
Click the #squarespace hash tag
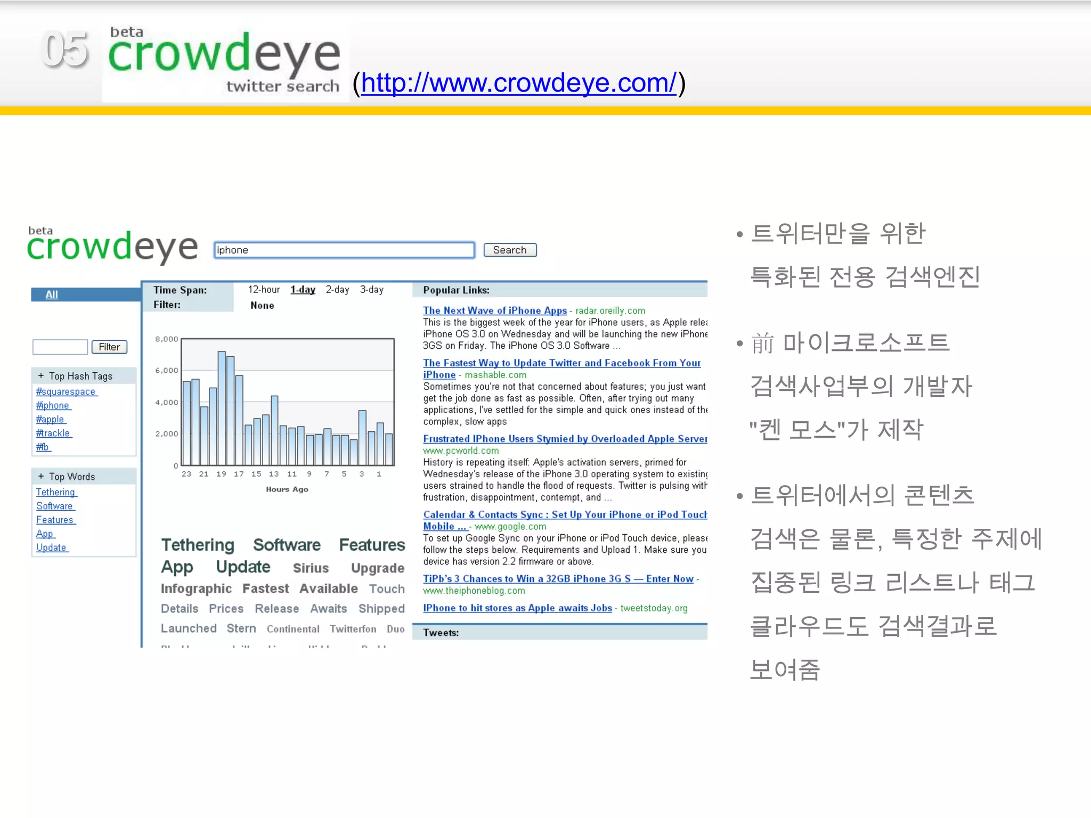pyautogui.click(x=66, y=392)
